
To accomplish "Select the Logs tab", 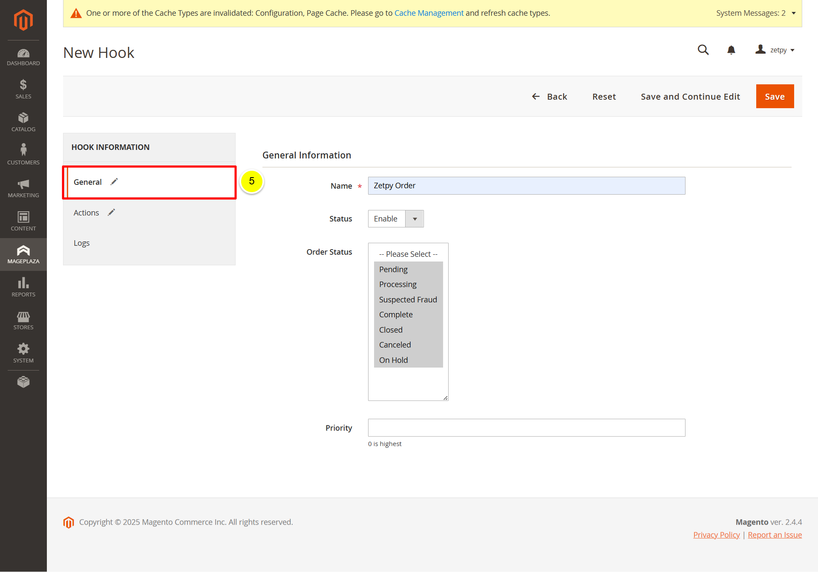I will (x=81, y=243).
